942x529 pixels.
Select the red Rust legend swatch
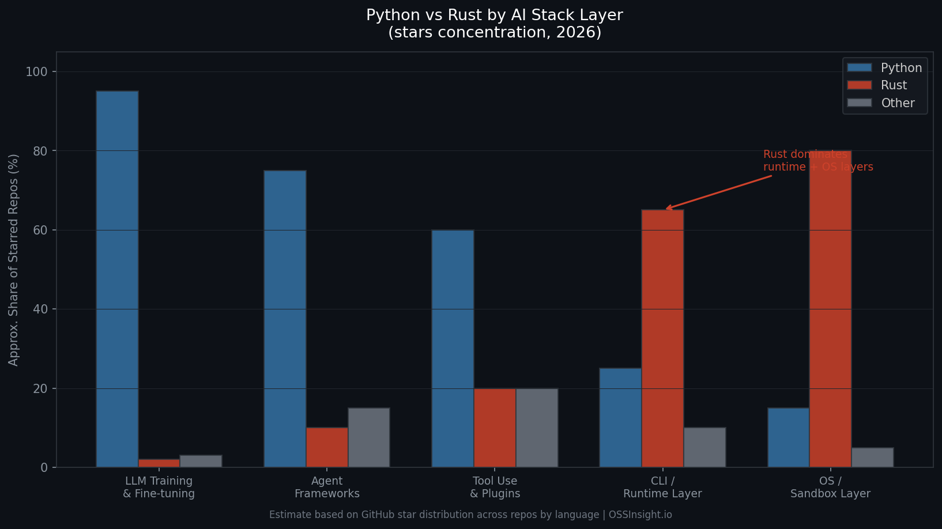(860, 85)
